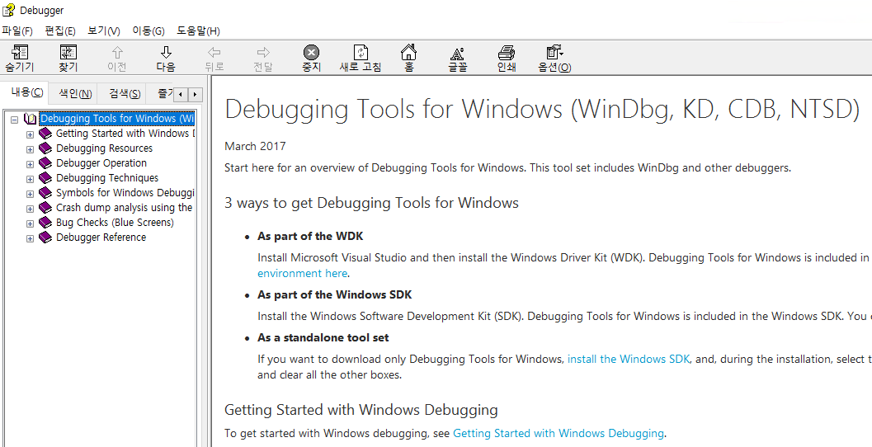
Task: Click the book icon beside Debugger Reference
Action: pos(45,238)
